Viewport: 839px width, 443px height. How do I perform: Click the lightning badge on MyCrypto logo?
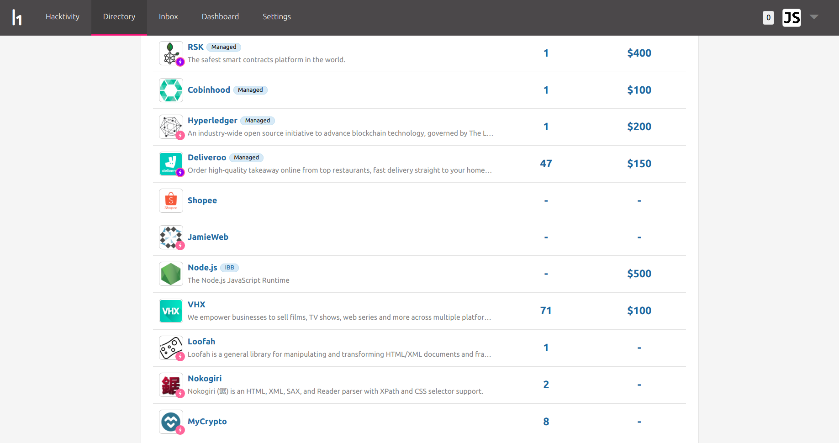click(180, 430)
